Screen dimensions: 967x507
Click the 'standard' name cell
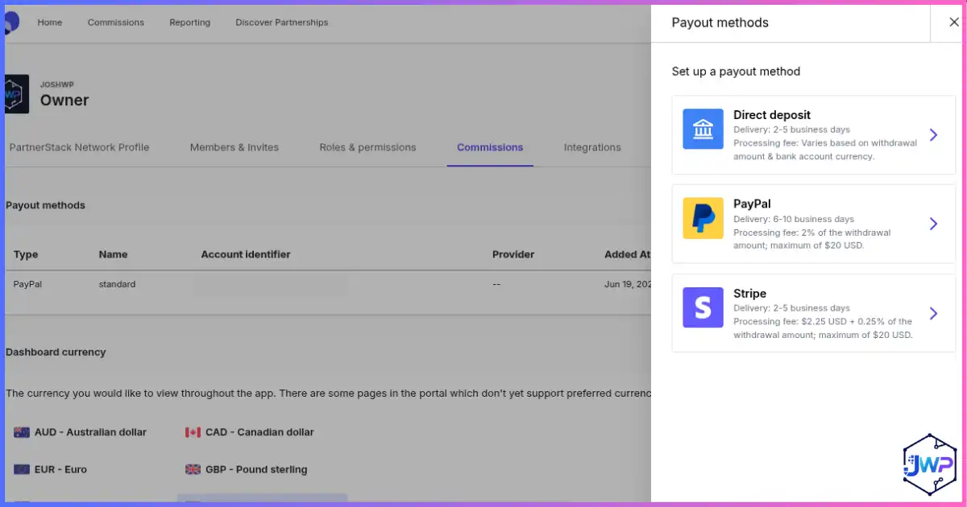coord(117,284)
